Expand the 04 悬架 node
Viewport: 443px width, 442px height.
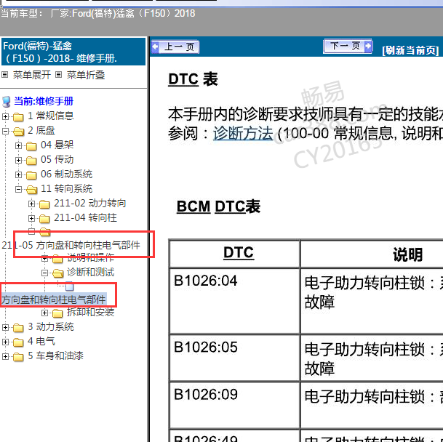18,145
